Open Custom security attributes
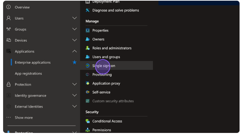243x135 pixels. tap(113, 101)
